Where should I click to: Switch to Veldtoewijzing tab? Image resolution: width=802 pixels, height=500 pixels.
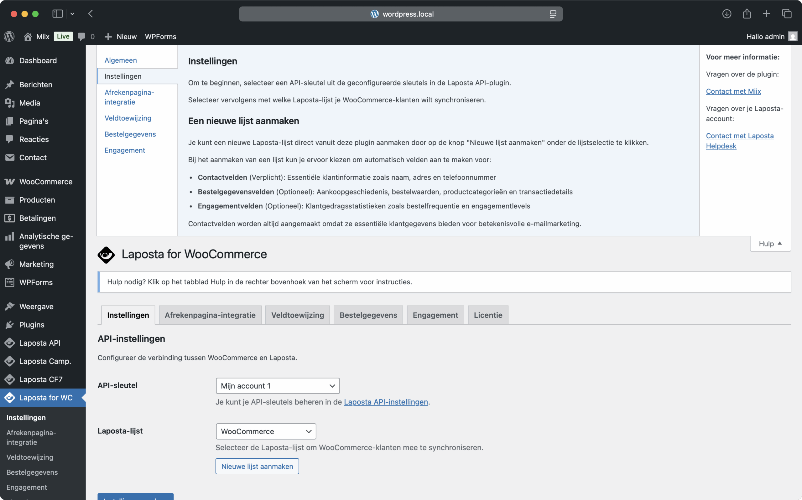point(297,315)
